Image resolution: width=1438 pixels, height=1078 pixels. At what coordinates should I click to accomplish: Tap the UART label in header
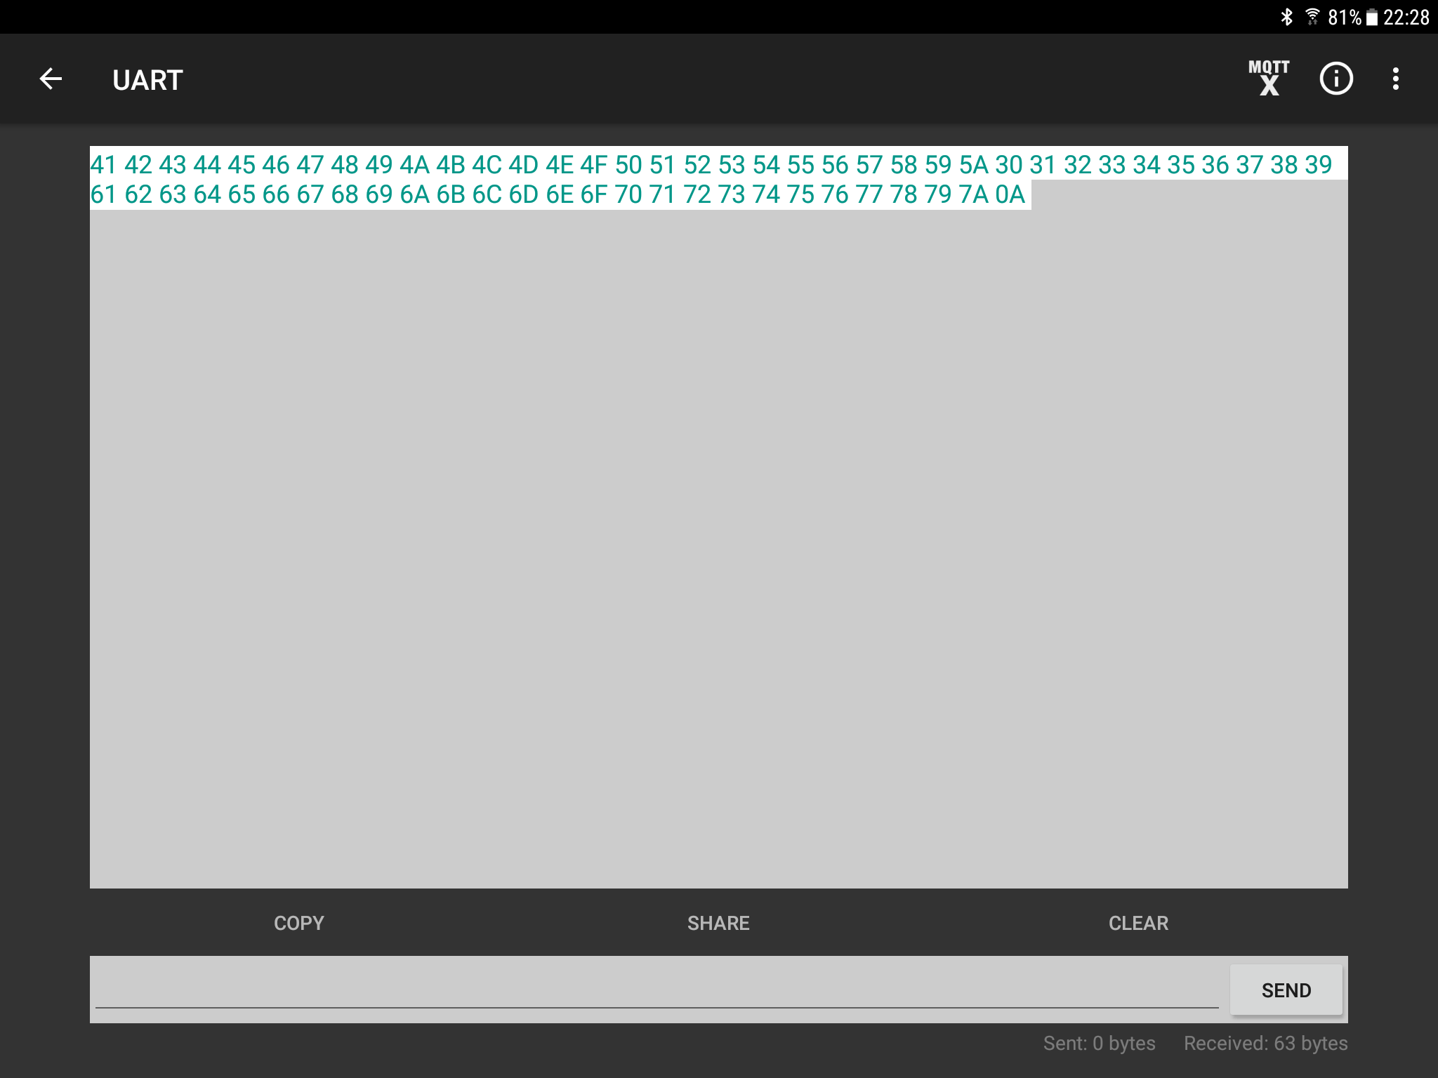click(148, 78)
